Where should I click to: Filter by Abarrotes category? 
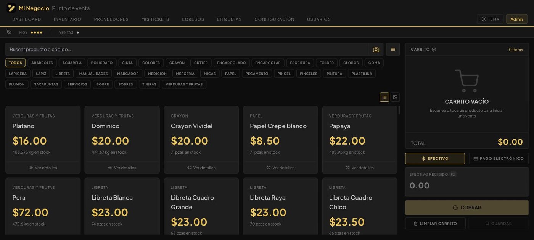click(x=42, y=63)
